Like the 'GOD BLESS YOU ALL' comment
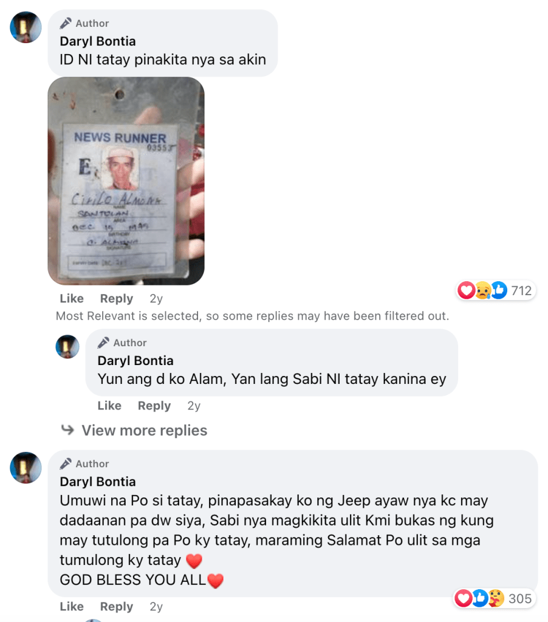This screenshot has height=622, width=548. click(72, 607)
